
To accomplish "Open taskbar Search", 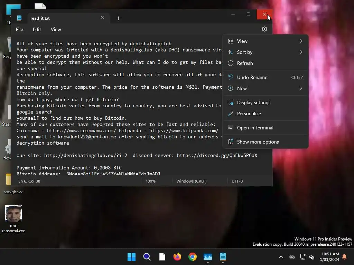I will [147, 257].
